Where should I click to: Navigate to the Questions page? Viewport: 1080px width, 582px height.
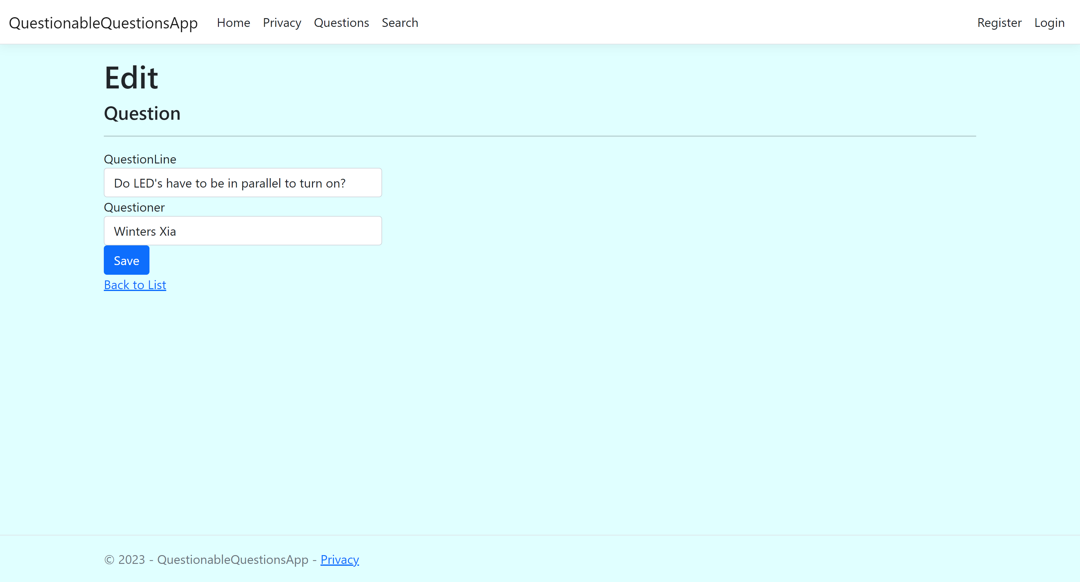pyautogui.click(x=341, y=23)
